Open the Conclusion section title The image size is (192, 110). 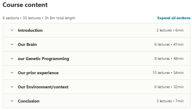click(28, 101)
